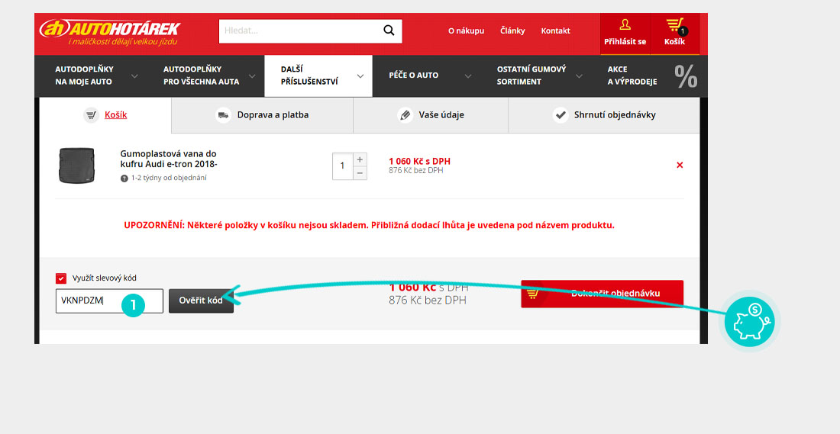840x434 pixels.
Task: Click the percent sign sale icon
Action: click(x=686, y=76)
